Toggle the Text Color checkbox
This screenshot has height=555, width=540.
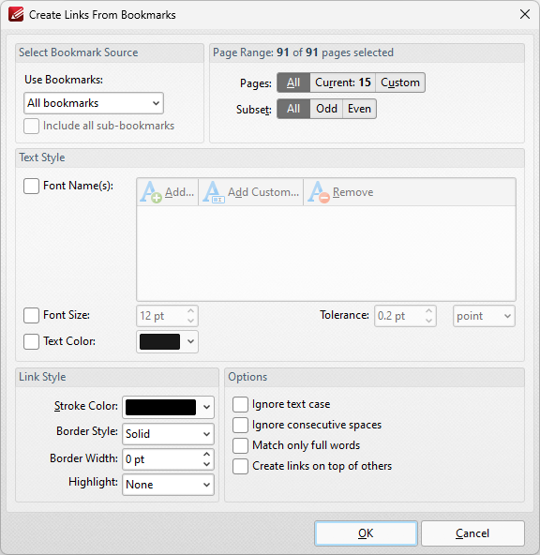click(x=31, y=341)
